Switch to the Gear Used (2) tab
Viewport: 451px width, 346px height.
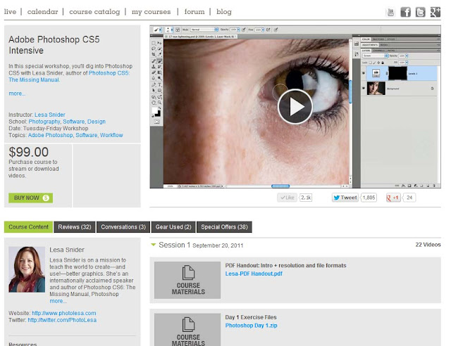click(x=173, y=227)
